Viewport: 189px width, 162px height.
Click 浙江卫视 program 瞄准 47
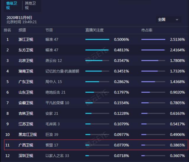click(x=52, y=39)
